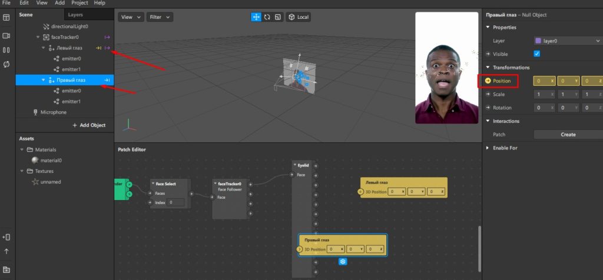Select the scale manipulator tool
The image size is (603, 280).
tap(278, 17)
